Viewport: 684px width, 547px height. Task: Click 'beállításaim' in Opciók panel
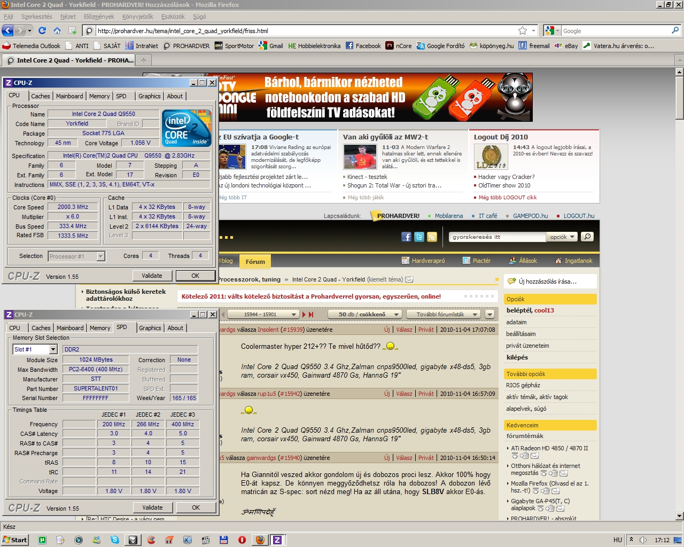click(x=521, y=334)
